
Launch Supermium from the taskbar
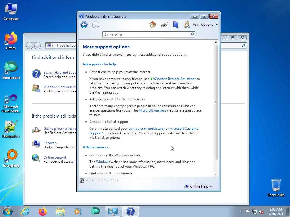pos(95,211)
